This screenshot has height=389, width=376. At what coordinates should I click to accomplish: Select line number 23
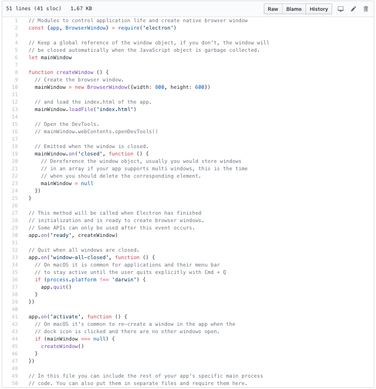pos(15,183)
